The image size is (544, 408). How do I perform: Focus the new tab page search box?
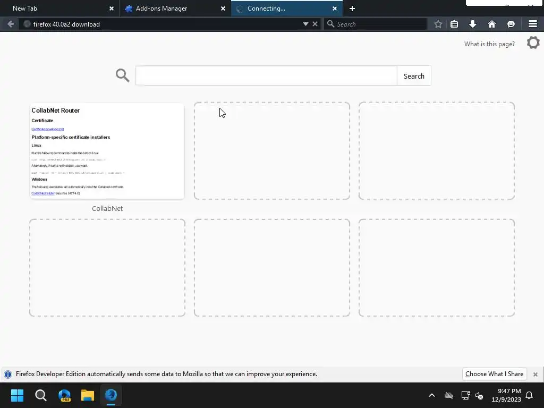[x=266, y=75]
